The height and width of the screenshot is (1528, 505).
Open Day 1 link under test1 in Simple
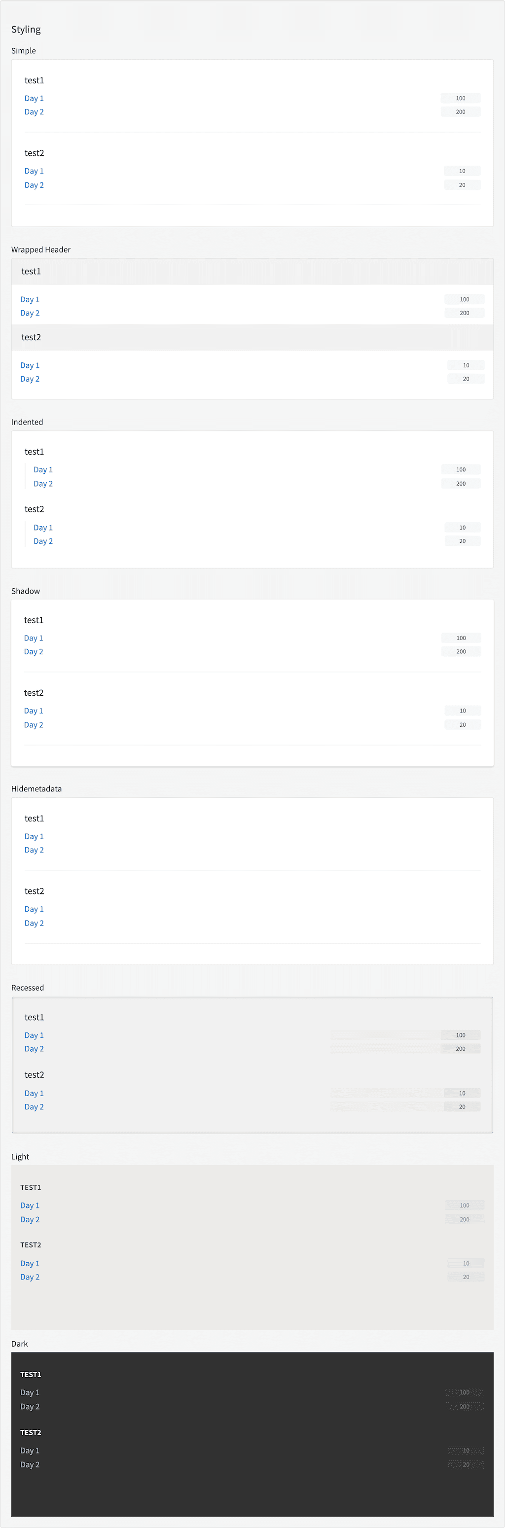tap(34, 99)
